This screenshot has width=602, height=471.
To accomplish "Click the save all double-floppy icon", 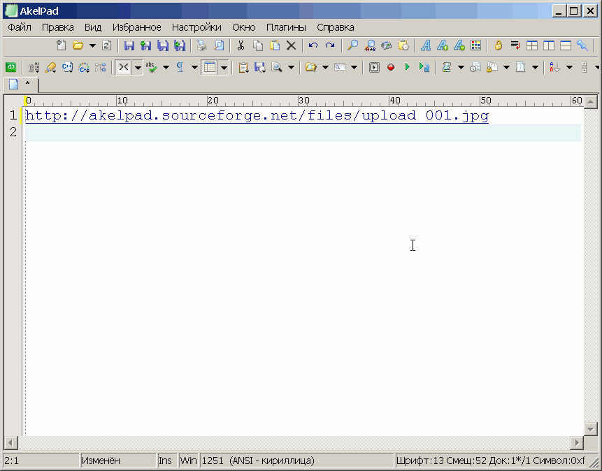I will 163,45.
